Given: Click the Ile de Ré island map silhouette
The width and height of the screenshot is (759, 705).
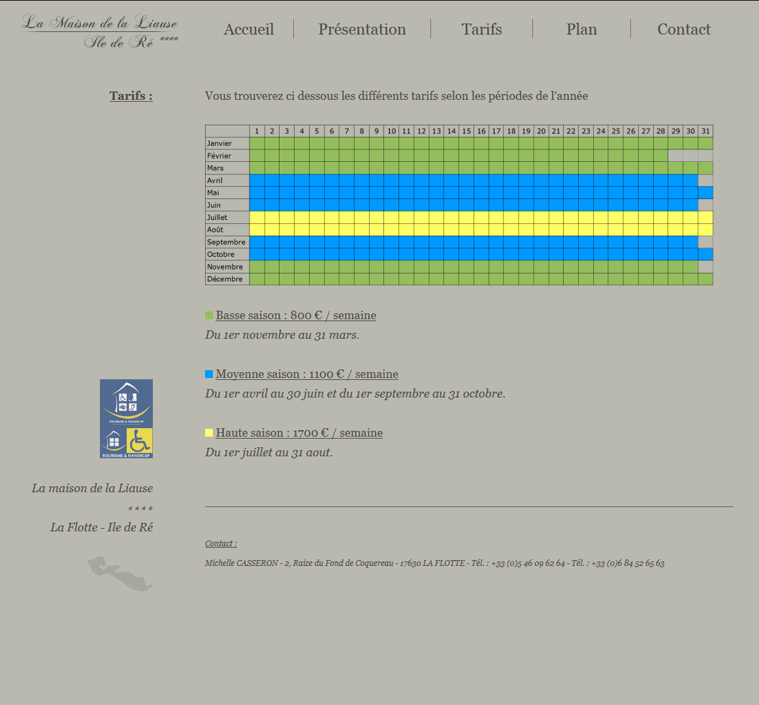Looking at the screenshot, I should (x=120, y=574).
